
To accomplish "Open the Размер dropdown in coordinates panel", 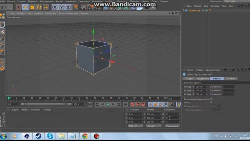I will [x=154, y=126].
